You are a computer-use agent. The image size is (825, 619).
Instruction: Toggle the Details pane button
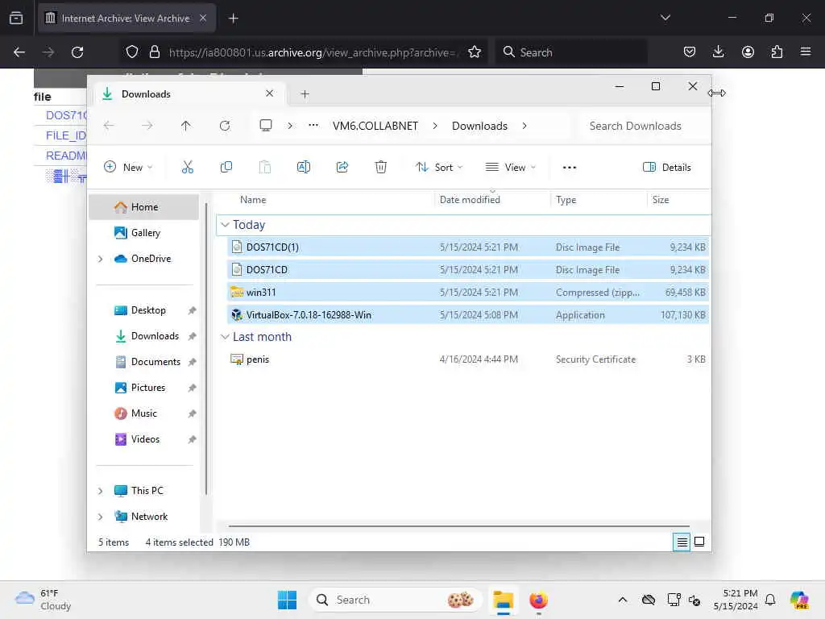pyautogui.click(x=666, y=168)
